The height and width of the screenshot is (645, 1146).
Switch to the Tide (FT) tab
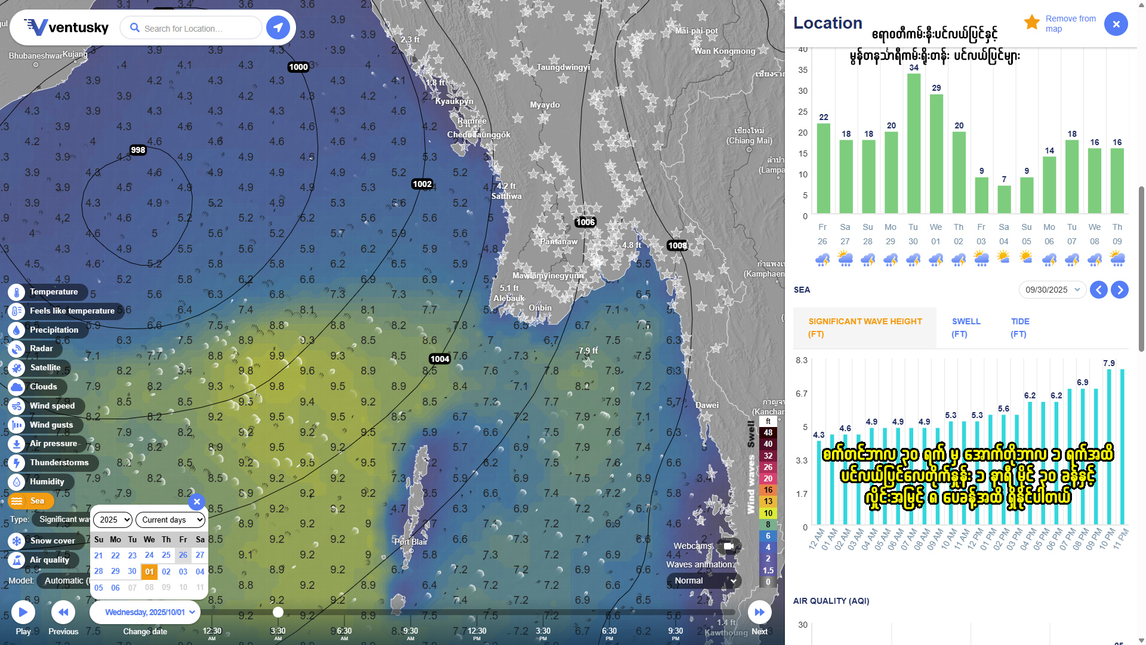(1019, 327)
